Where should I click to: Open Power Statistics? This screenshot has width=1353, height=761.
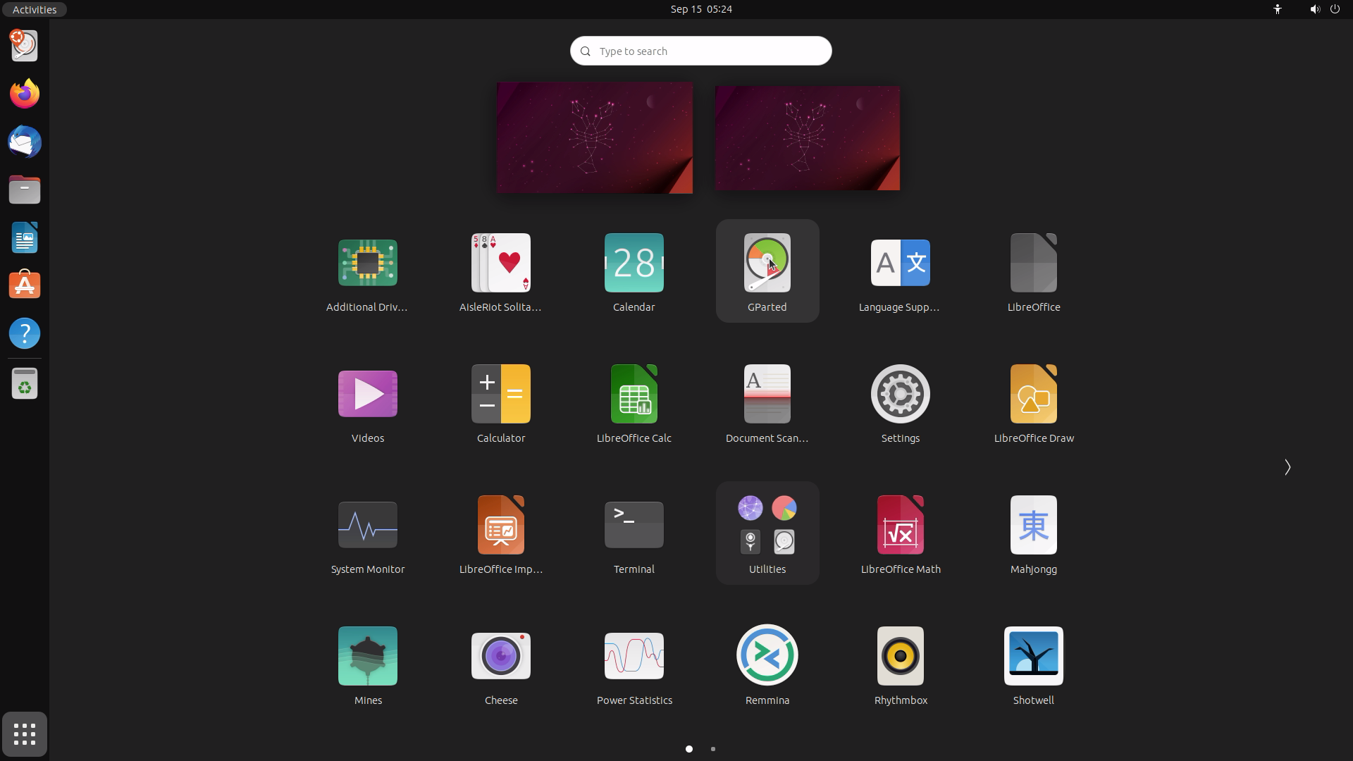634,664
